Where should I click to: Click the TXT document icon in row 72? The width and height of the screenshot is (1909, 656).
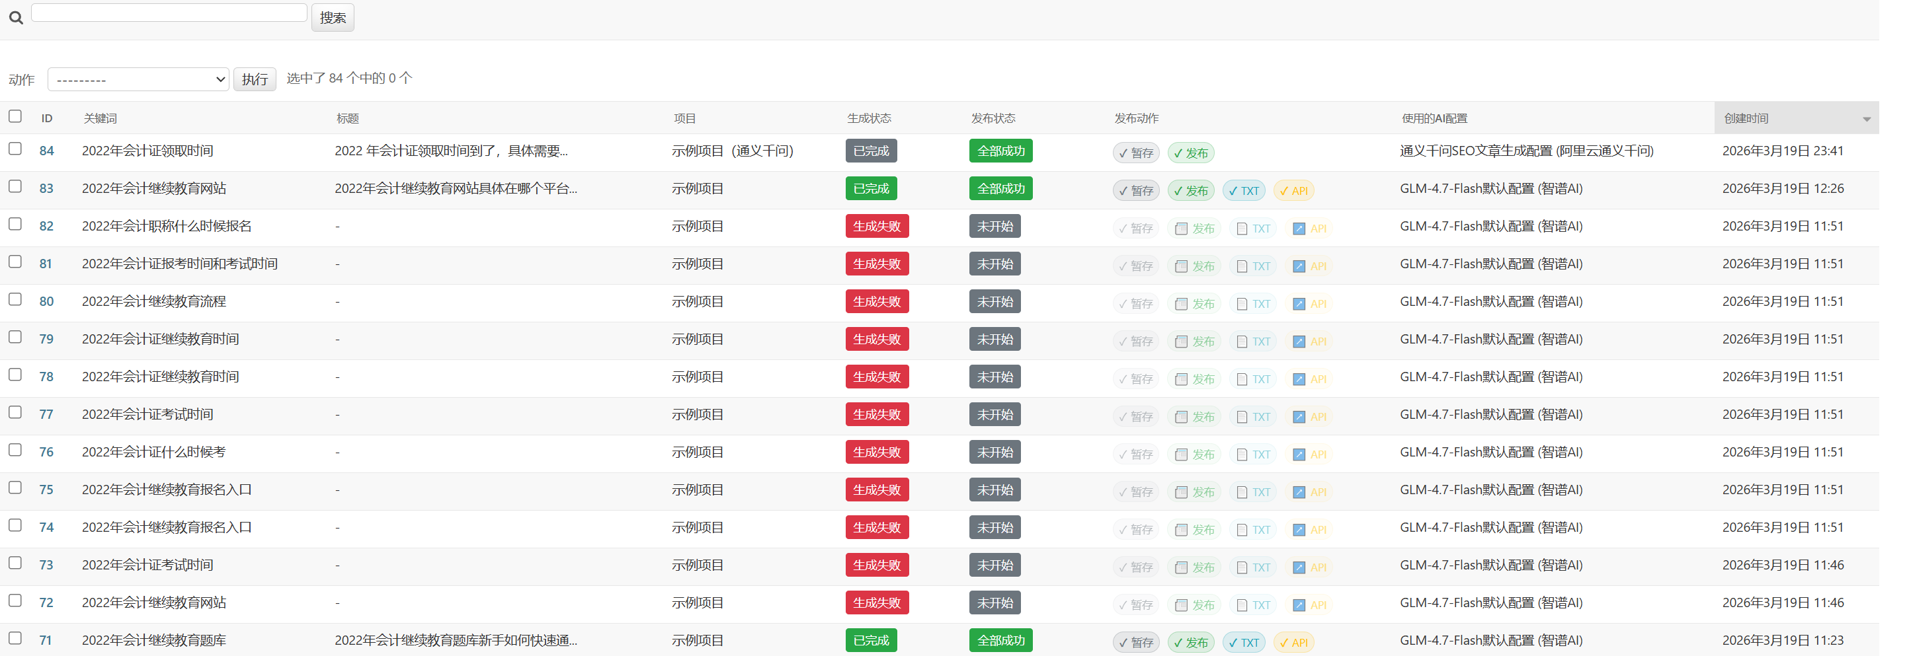[x=1242, y=606]
